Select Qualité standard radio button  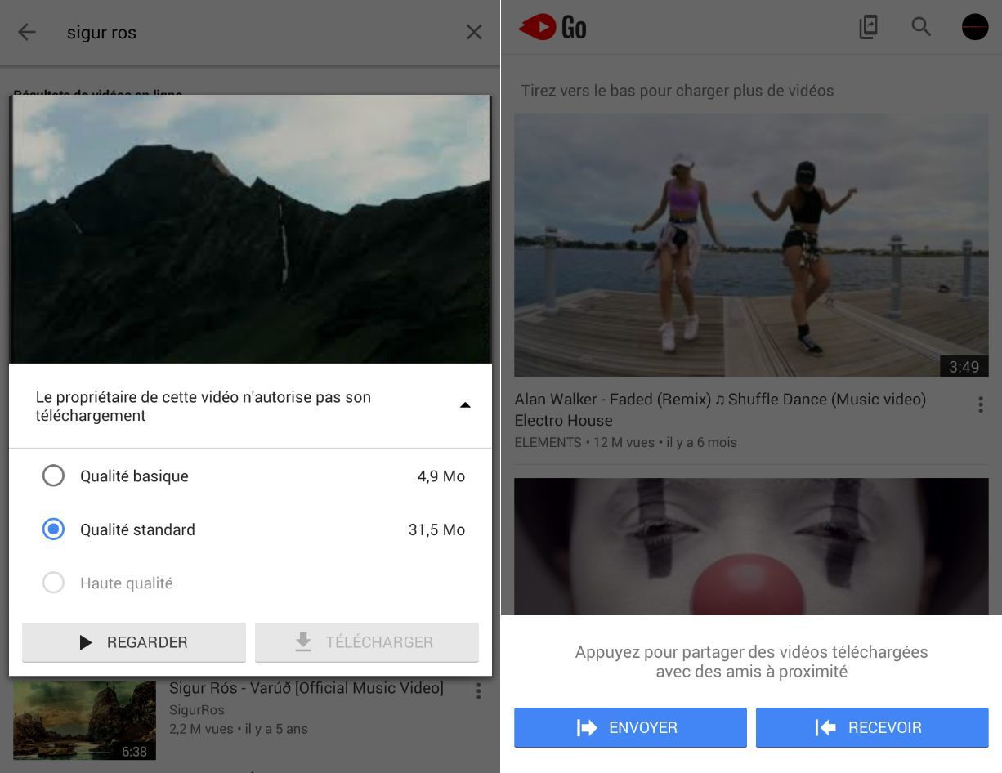pos(53,529)
